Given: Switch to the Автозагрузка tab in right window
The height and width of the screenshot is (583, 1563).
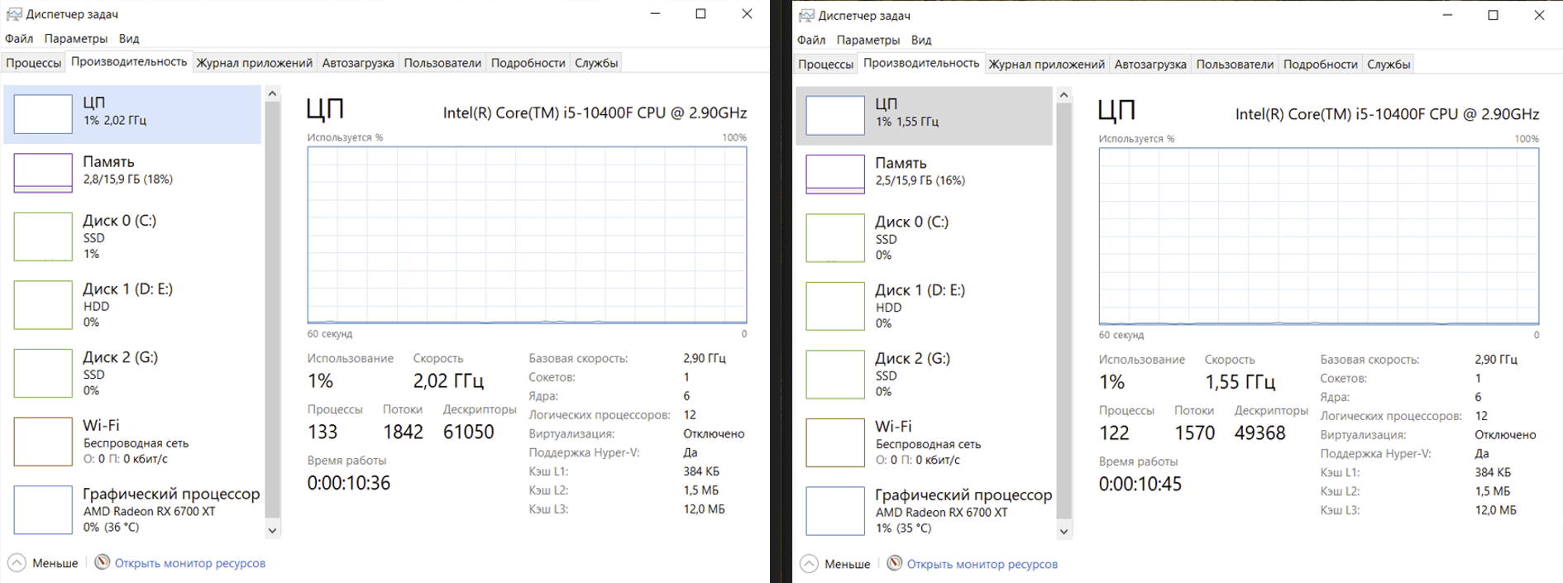Looking at the screenshot, I should tap(1150, 65).
